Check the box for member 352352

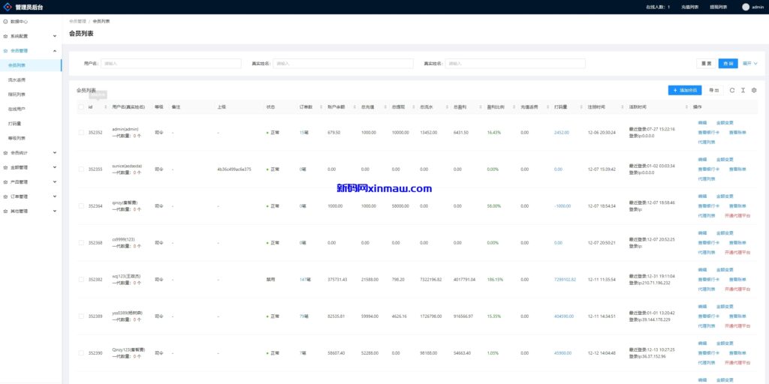click(81, 132)
